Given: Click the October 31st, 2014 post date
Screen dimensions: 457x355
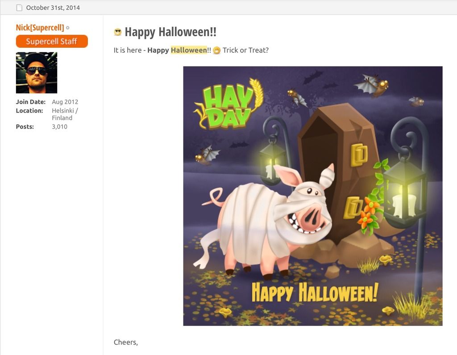Looking at the screenshot, I should (x=53, y=8).
